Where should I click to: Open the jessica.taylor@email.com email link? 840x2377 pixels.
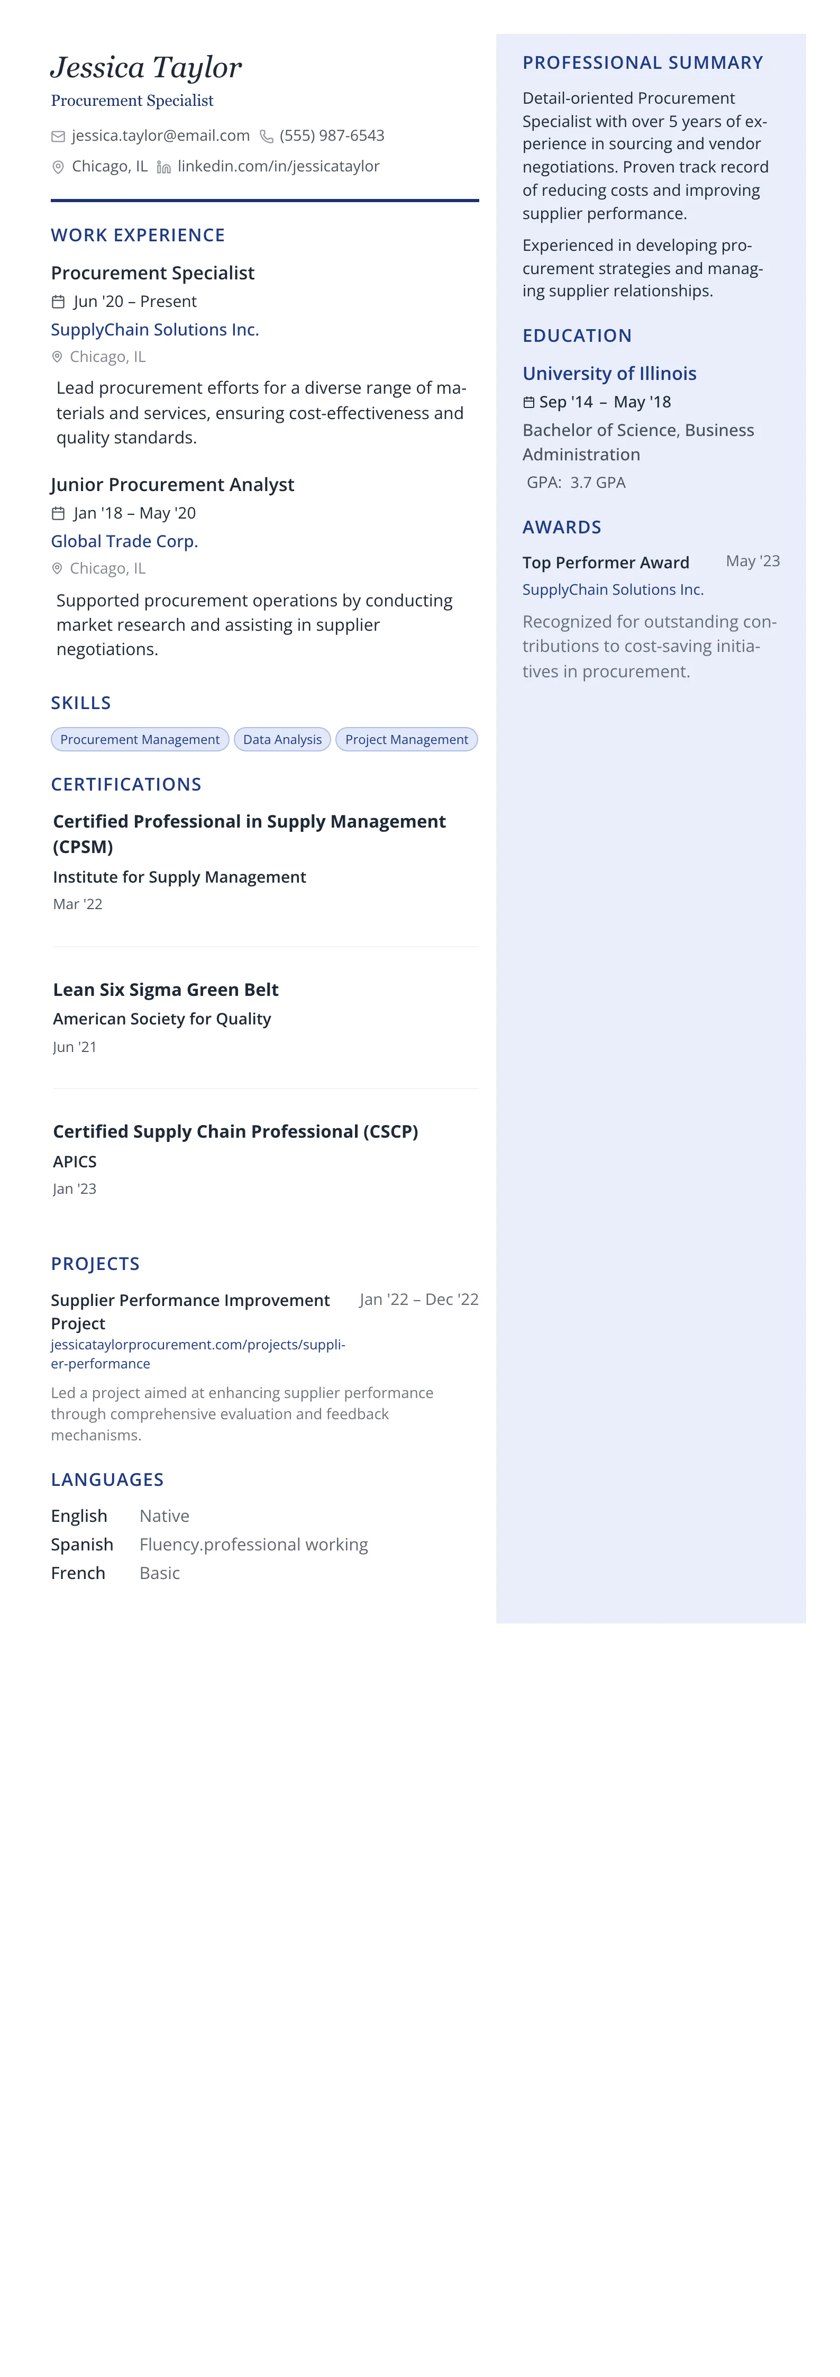point(160,135)
